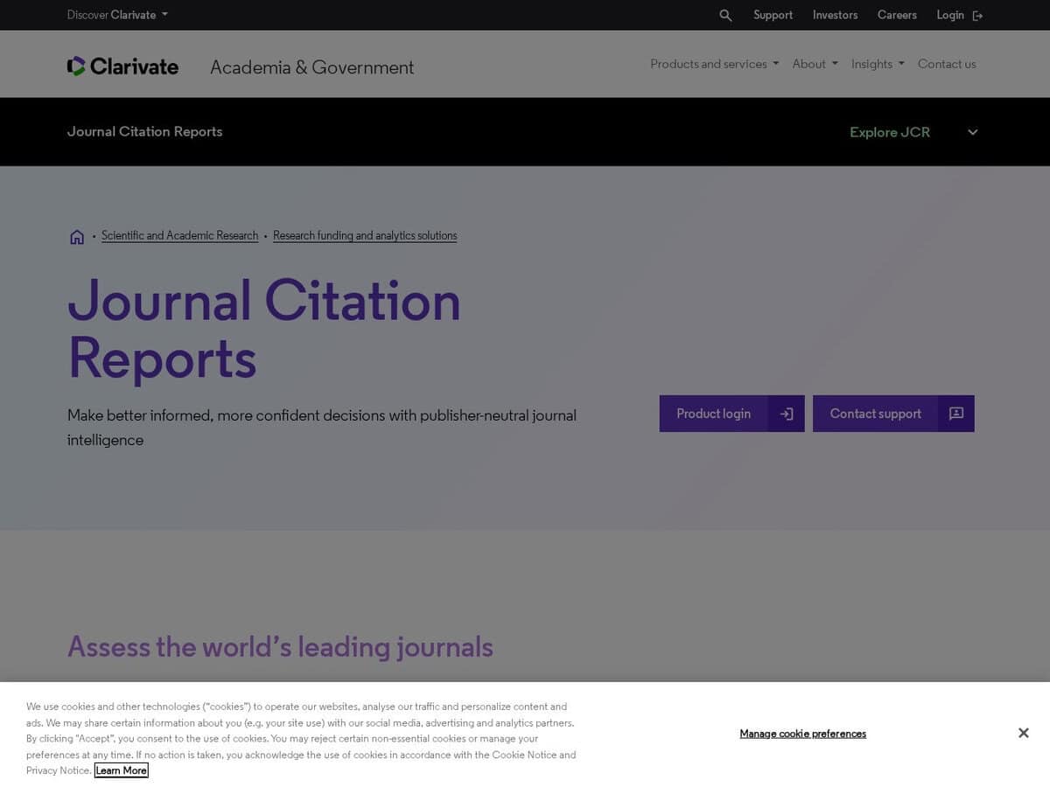1050x787 pixels.
Task: Open the Careers link
Action: tap(897, 15)
